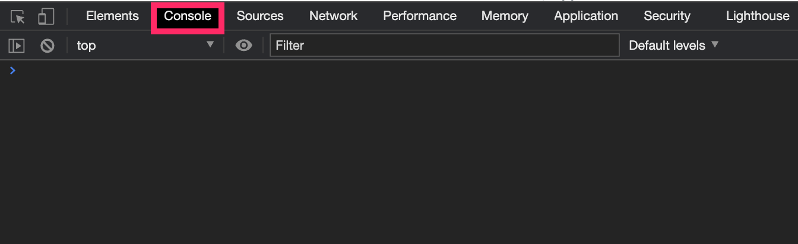The height and width of the screenshot is (244, 798).
Task: Open the Memory tab
Action: click(x=505, y=16)
